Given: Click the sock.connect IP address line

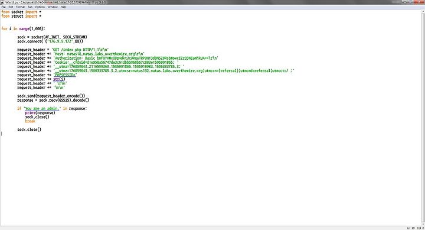Looking at the screenshot, I should pyautogui.click(x=50, y=41).
